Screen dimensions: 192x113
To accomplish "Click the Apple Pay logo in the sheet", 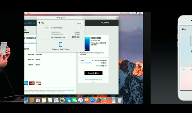I will coord(41,23).
